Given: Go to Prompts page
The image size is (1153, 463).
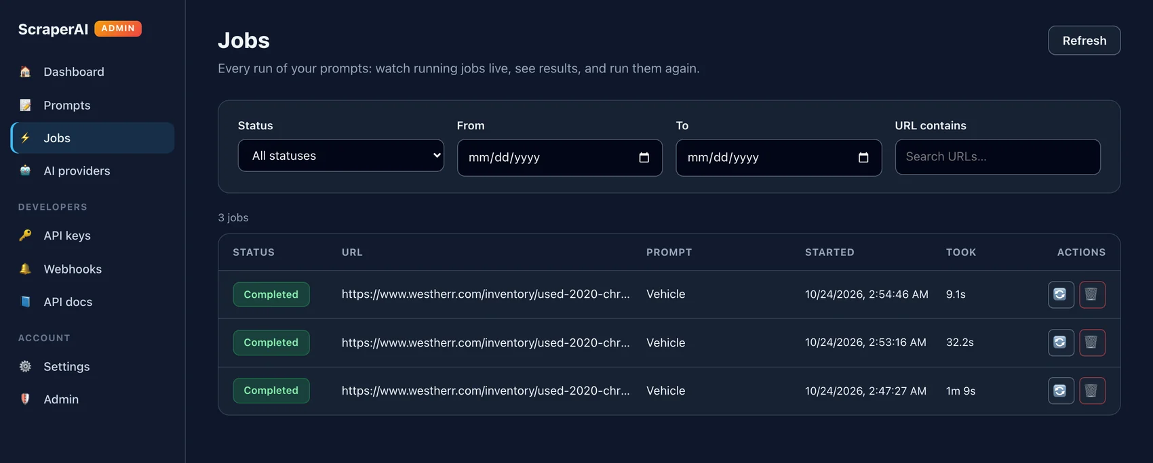Looking at the screenshot, I should point(92,105).
